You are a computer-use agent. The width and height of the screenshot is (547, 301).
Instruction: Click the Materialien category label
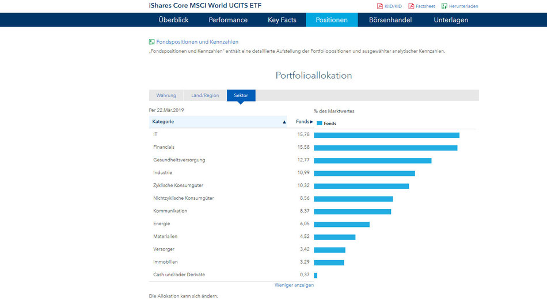pos(165,236)
